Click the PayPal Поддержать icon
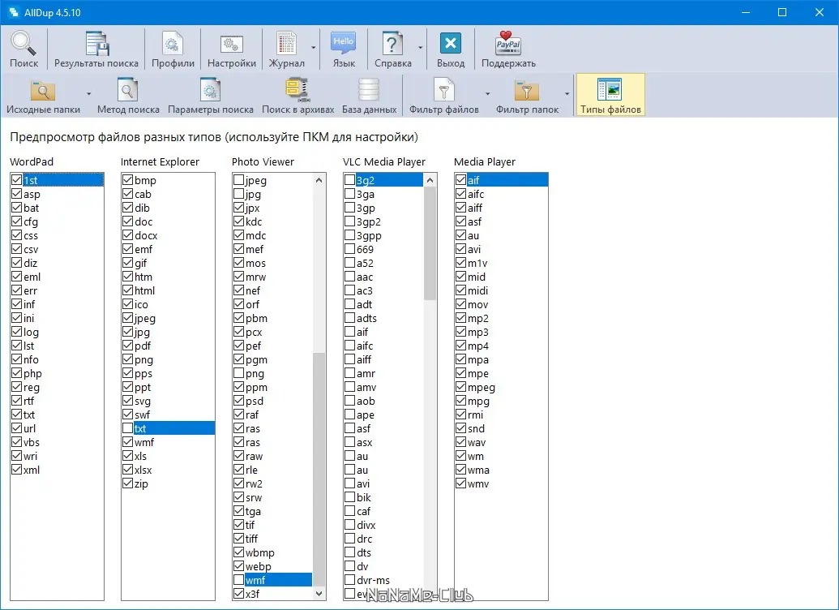The height and width of the screenshot is (610, 839). [508, 49]
